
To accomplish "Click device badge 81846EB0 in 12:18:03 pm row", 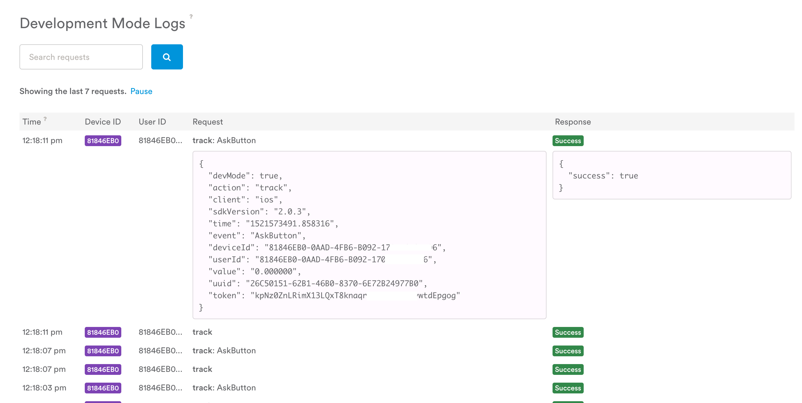I will tap(103, 388).
